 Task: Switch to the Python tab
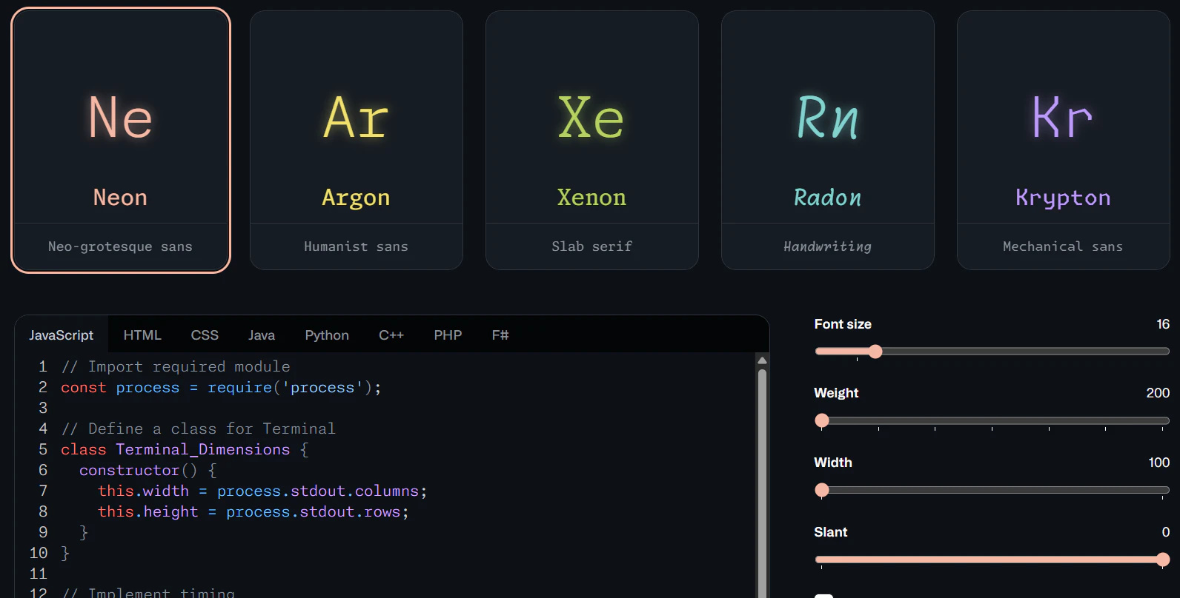[327, 335]
